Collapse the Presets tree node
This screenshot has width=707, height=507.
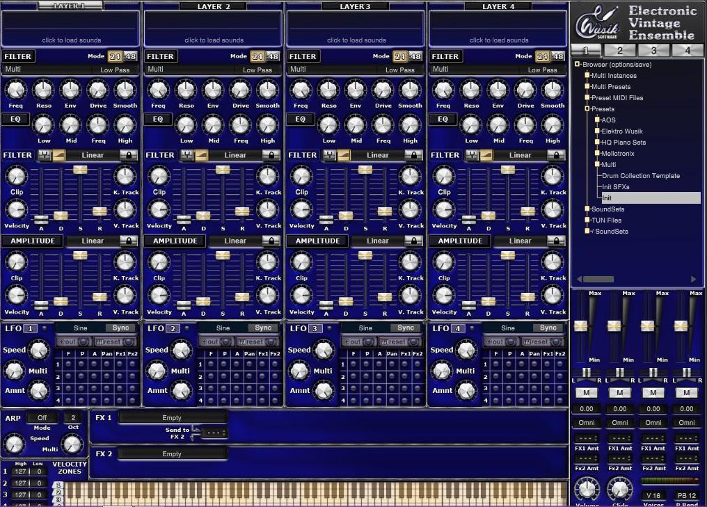(x=587, y=109)
